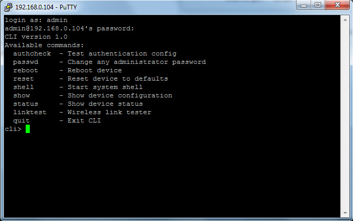Image resolution: width=353 pixels, height=221 pixels.
Task: Click the quit command entry
Action: click(57, 120)
